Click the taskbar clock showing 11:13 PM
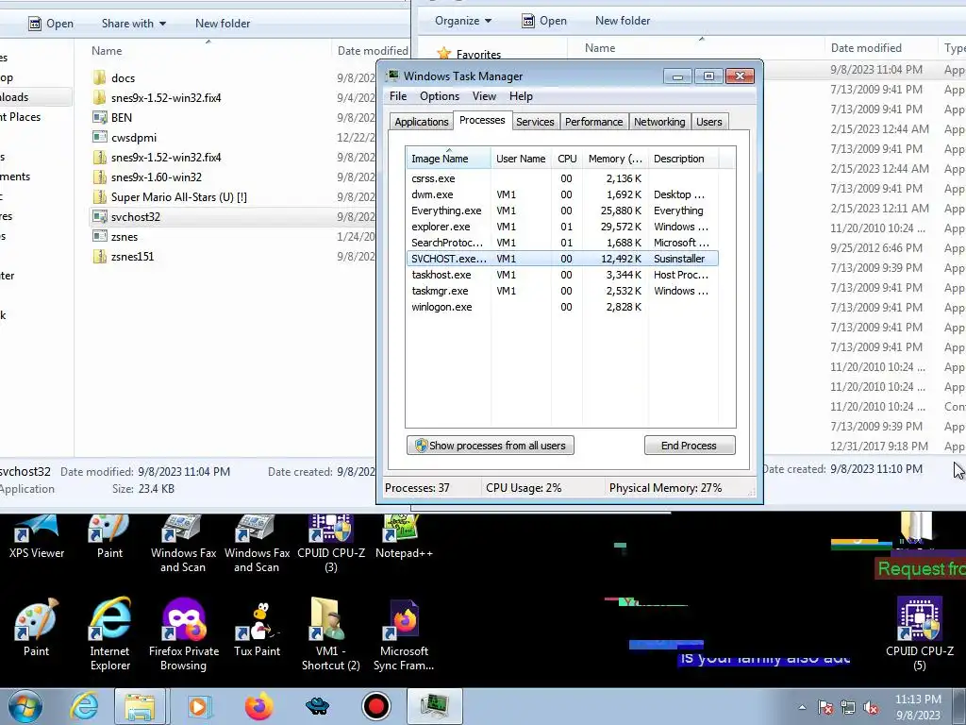This screenshot has width=966, height=725. coord(918,707)
